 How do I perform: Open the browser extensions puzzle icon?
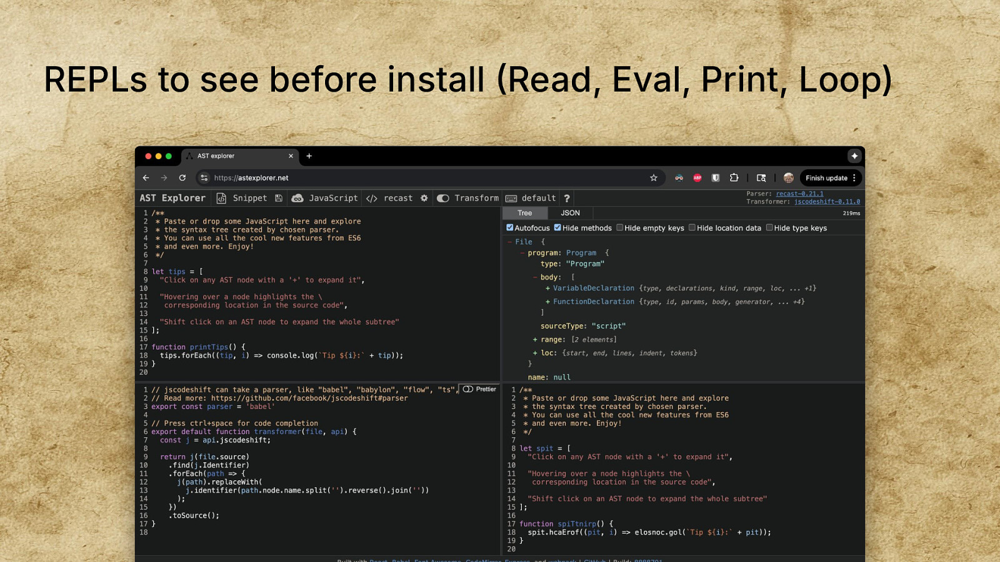[734, 178]
